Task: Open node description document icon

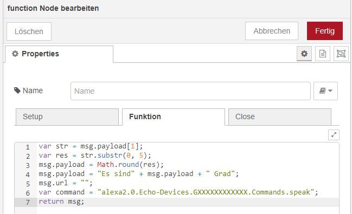Action: (323, 54)
